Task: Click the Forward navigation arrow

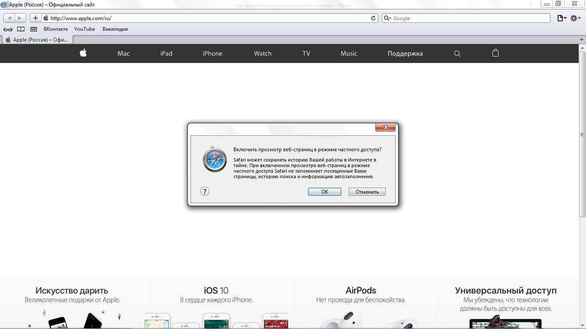Action: pyautogui.click(x=20, y=18)
